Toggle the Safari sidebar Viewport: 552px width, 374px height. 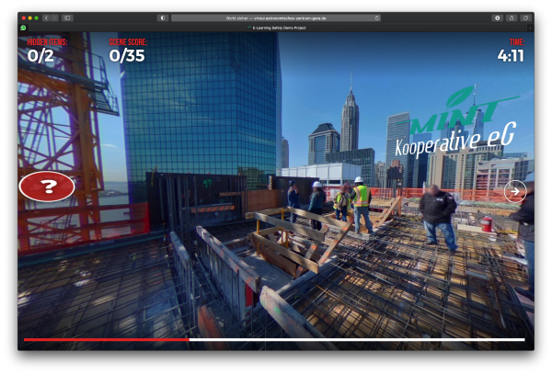tap(67, 17)
